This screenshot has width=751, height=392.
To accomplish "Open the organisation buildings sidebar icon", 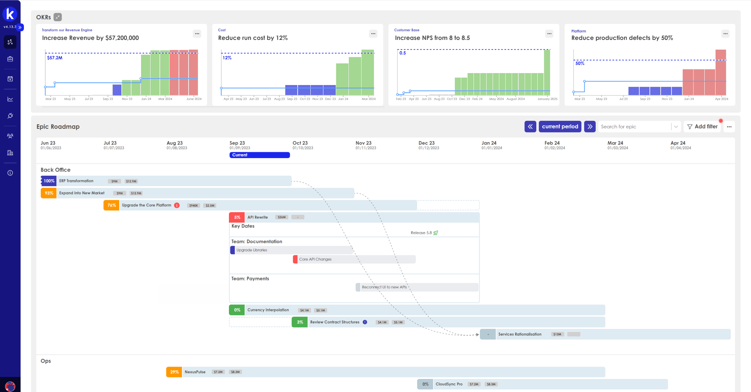I will pos(10,153).
